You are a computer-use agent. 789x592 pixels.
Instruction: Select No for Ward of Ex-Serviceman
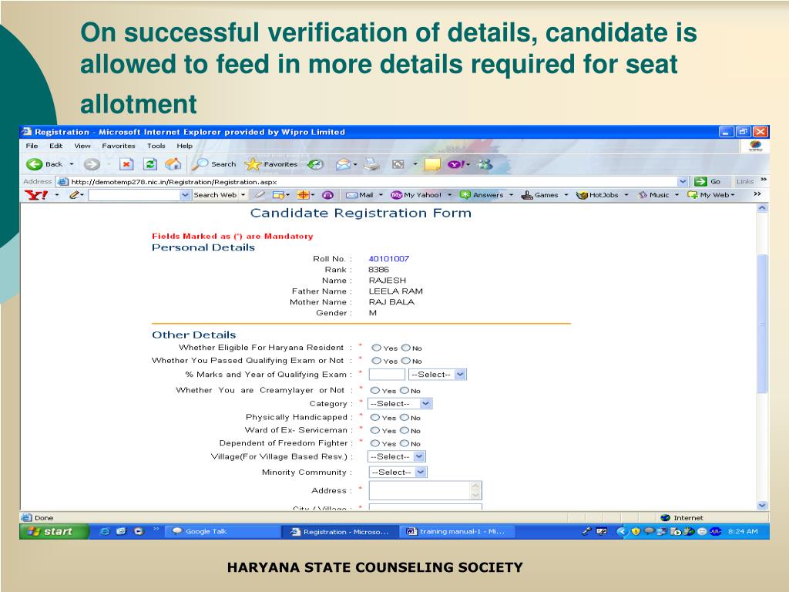point(404,430)
